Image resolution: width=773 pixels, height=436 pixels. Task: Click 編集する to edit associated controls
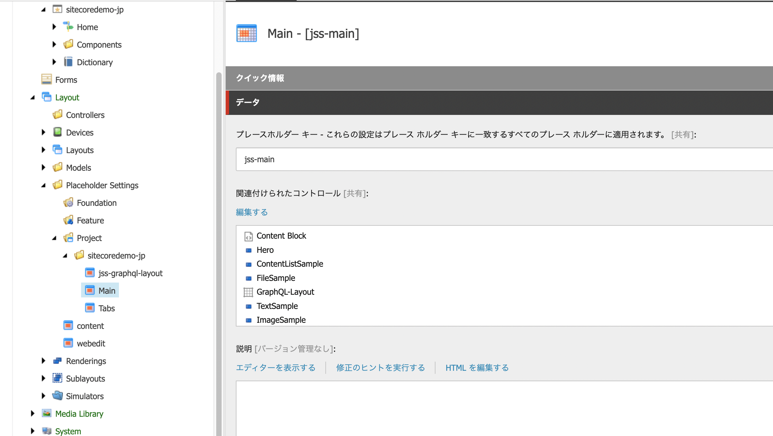[252, 213]
